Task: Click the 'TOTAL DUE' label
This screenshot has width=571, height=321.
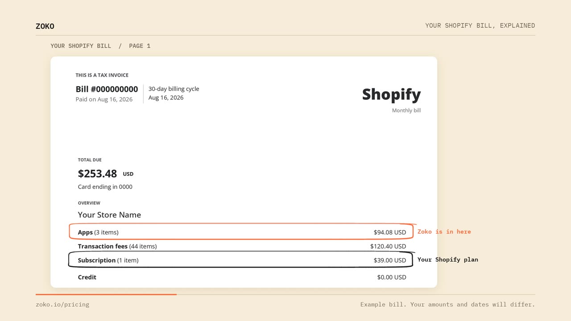Action: 90,160
